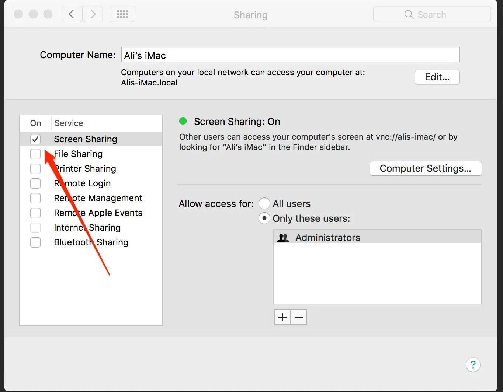
Task: Select the Remote Management service row
Action: click(98, 198)
